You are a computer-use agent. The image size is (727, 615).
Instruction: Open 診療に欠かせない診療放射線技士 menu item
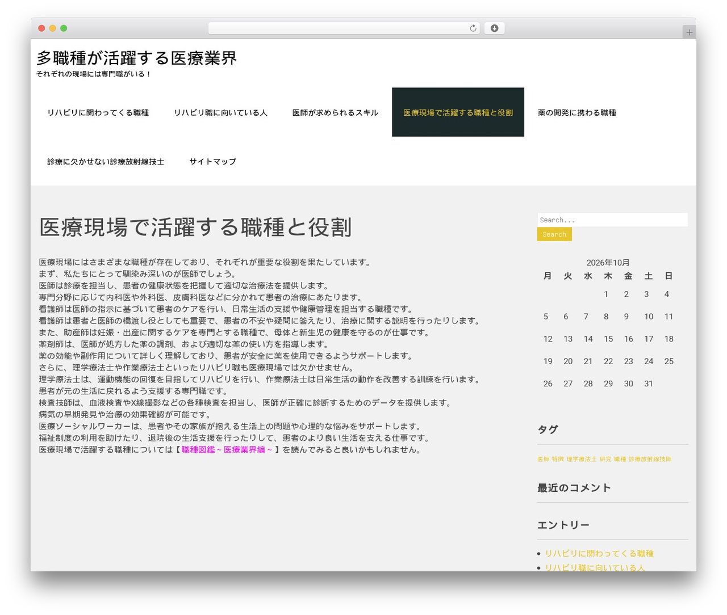click(106, 161)
